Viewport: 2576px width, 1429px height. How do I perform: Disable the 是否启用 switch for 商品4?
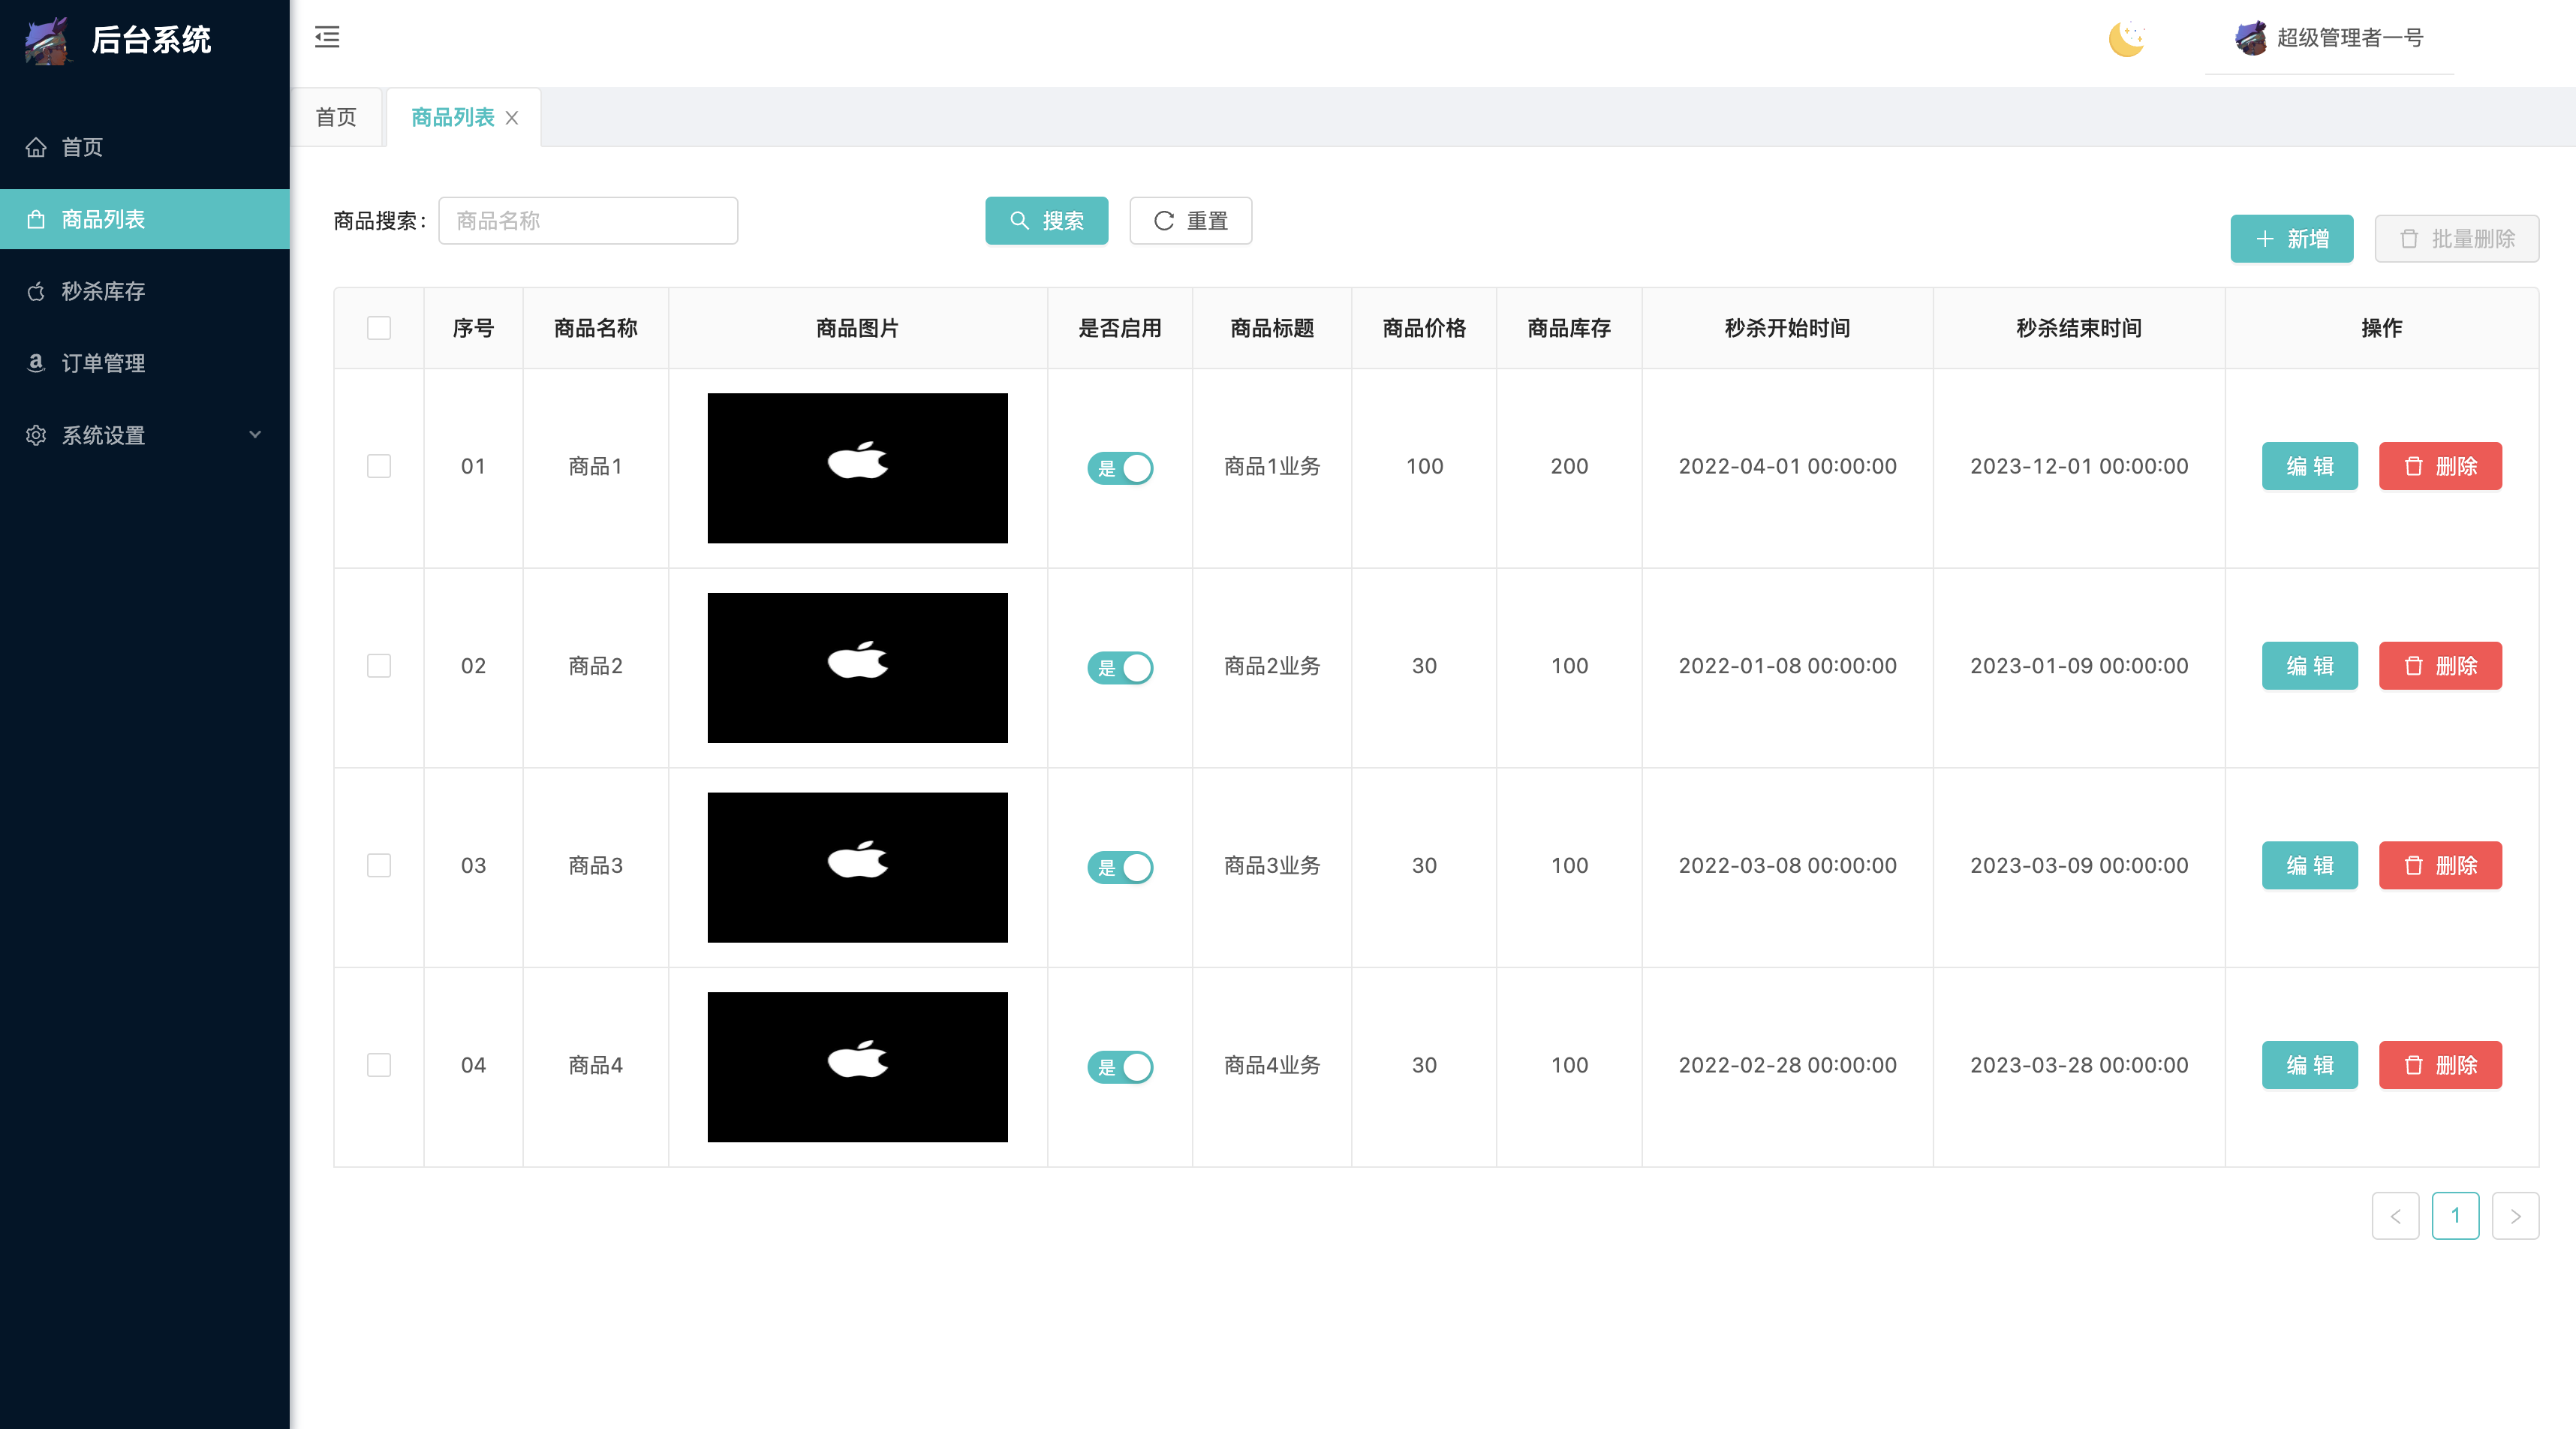pos(1120,1067)
